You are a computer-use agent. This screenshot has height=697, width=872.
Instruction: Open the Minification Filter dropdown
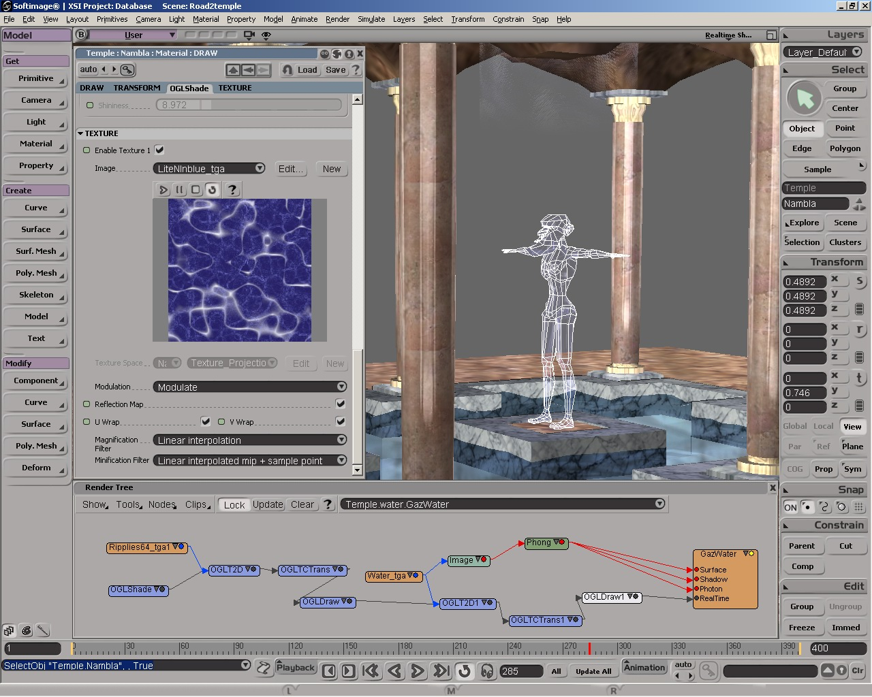pos(250,460)
